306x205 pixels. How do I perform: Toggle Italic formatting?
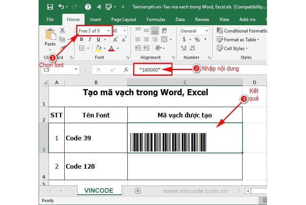90,39
